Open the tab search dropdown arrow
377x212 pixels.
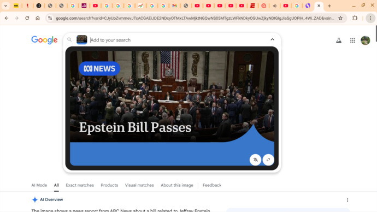tap(5, 6)
